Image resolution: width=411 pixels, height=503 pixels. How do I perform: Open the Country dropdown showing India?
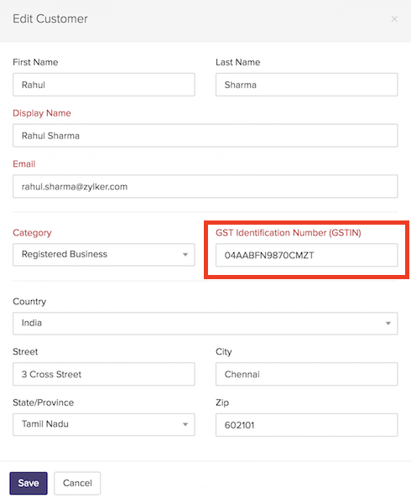click(x=205, y=324)
